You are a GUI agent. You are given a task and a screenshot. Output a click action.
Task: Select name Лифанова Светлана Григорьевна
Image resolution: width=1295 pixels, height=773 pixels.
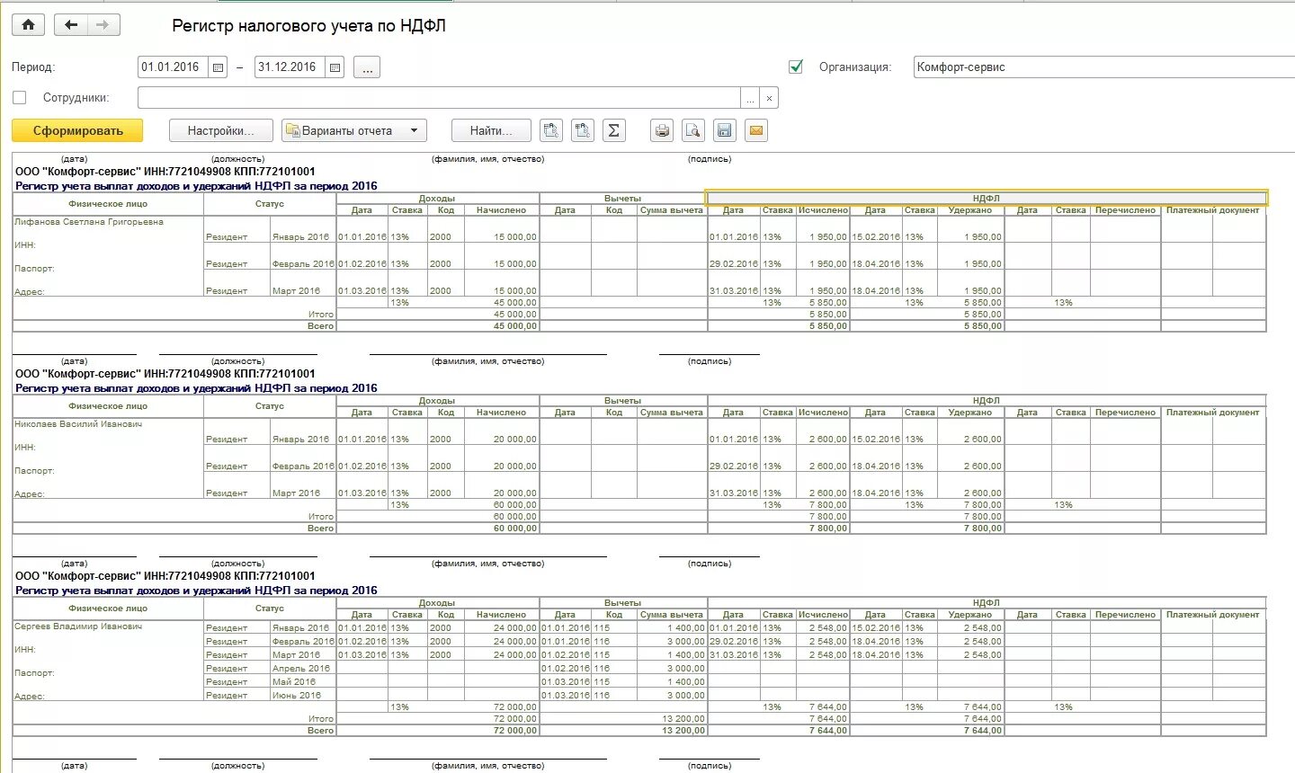coord(89,221)
